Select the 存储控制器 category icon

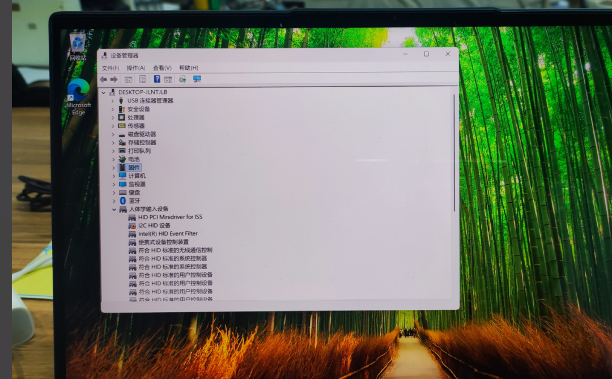click(x=122, y=142)
